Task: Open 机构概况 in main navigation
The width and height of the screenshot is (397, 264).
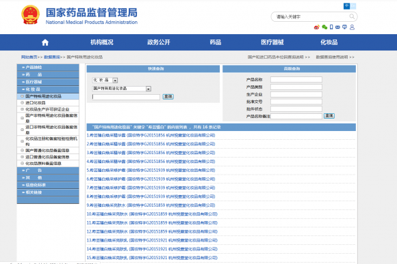Action: tap(102, 42)
